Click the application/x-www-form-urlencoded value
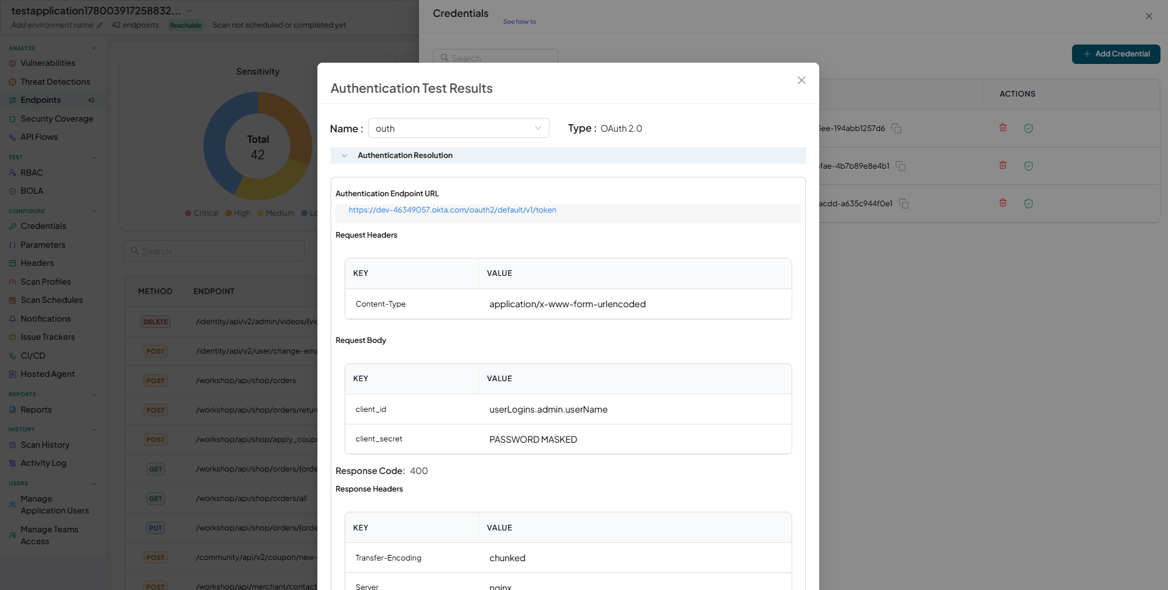Screen dimensions: 1168x590 coord(568,304)
